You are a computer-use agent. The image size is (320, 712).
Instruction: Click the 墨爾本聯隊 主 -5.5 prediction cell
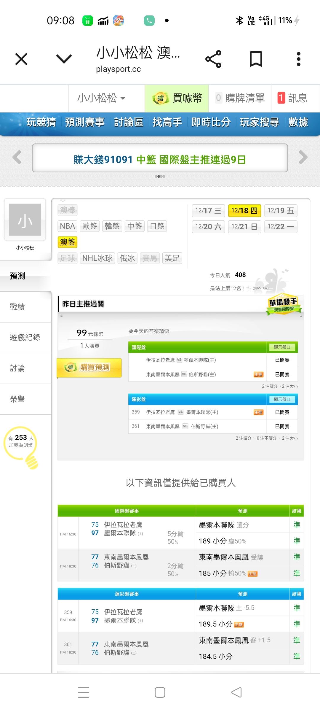coord(243,608)
